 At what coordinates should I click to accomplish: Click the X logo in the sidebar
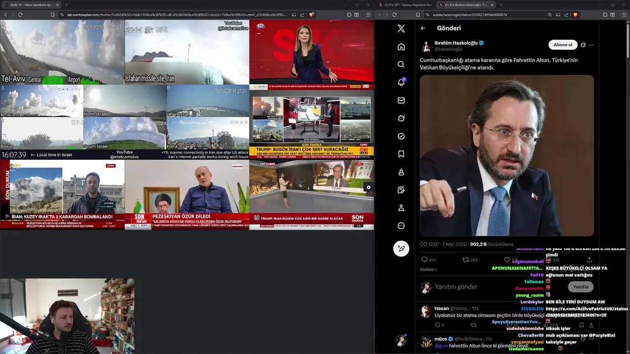click(401, 29)
